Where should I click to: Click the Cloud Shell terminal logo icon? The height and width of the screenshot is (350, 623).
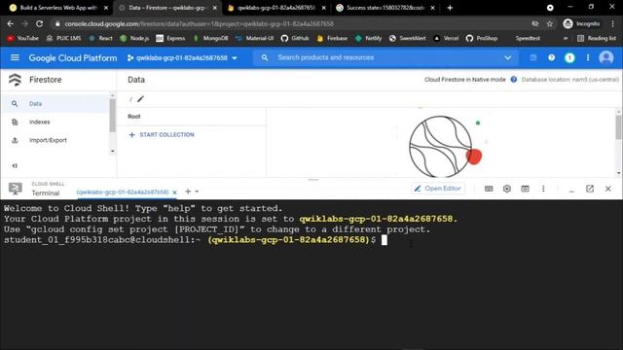tap(16, 189)
